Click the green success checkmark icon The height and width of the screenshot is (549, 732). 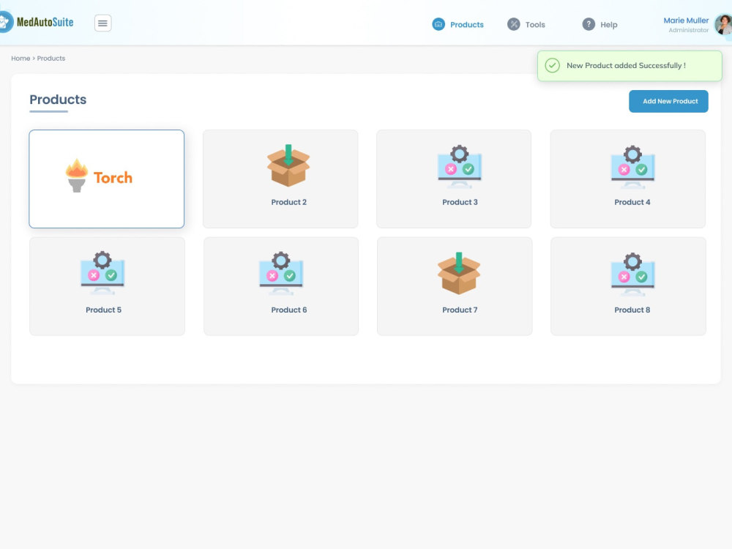click(552, 65)
